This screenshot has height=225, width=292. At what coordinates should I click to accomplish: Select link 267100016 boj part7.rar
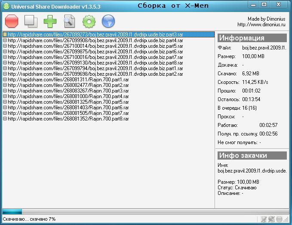[95, 57]
